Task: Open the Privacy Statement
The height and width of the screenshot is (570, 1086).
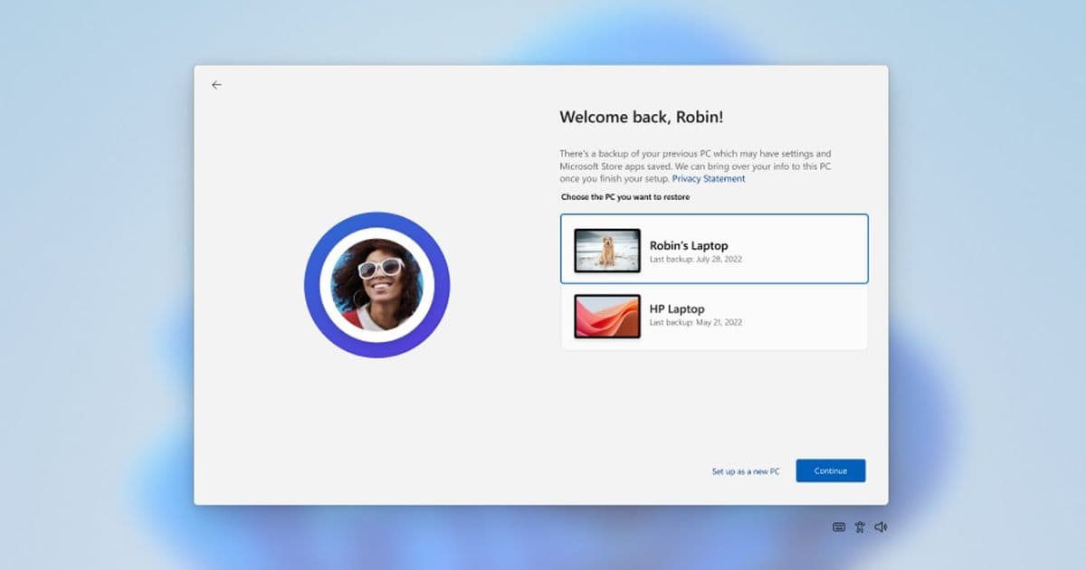Action: point(708,178)
